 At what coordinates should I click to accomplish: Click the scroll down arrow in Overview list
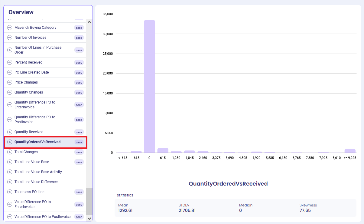click(x=89, y=218)
